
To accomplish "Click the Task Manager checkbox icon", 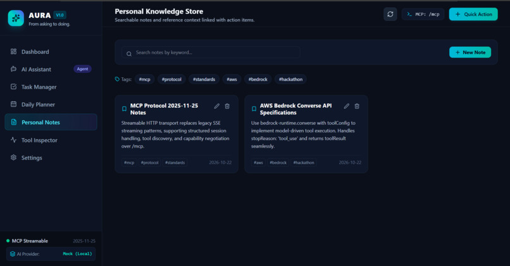I will tap(13, 87).
